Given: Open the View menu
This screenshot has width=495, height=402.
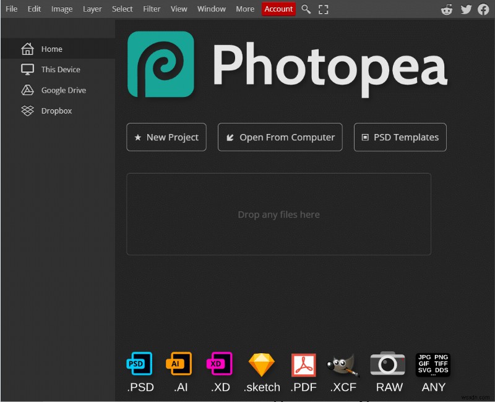Looking at the screenshot, I should 179,9.
